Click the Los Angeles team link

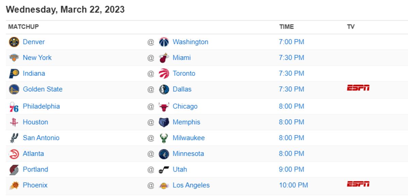pos(191,185)
